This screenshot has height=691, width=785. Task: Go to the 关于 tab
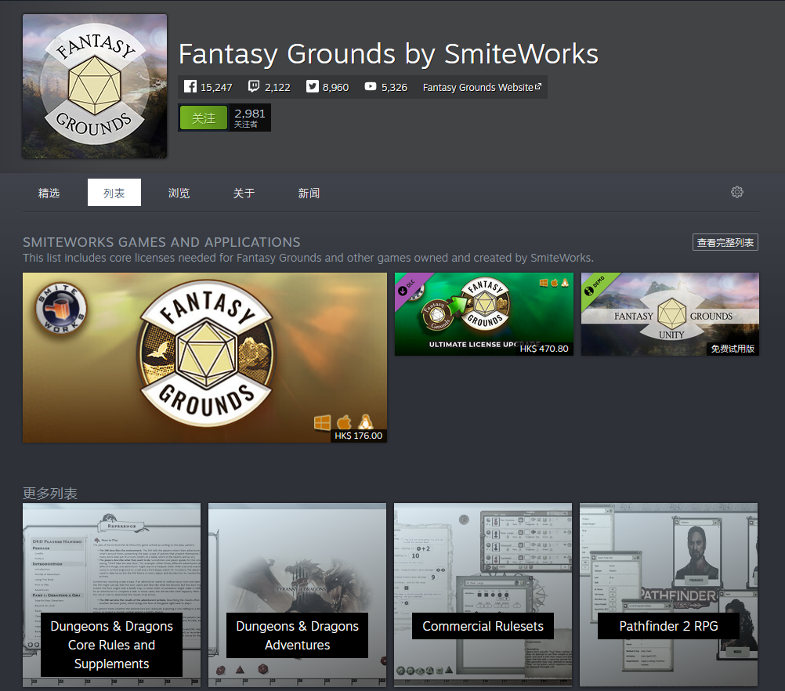pos(244,193)
